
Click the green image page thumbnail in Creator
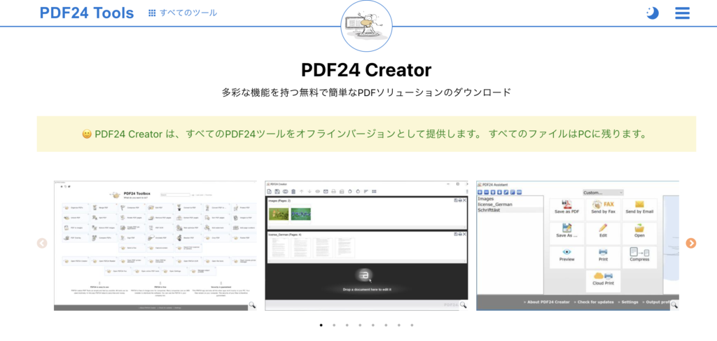[279, 214]
